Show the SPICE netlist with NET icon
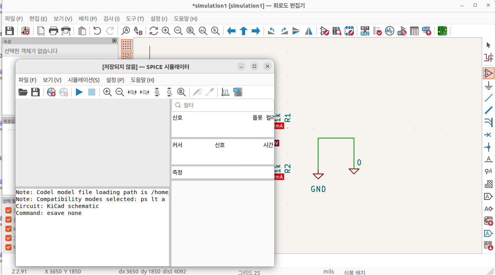The image size is (496, 275). click(x=238, y=92)
